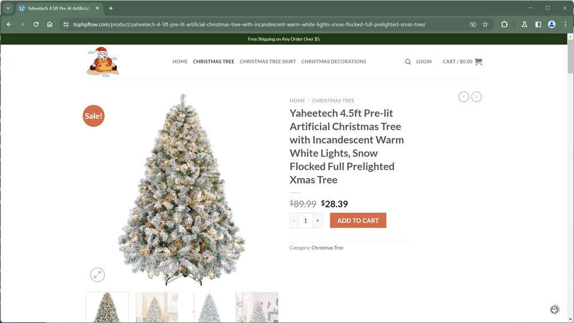Open the shopping cart icon

[x=478, y=62]
